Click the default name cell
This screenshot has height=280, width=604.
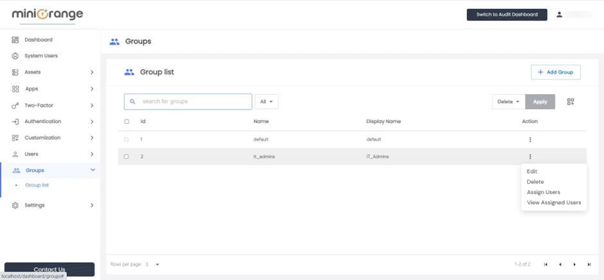coord(261,140)
